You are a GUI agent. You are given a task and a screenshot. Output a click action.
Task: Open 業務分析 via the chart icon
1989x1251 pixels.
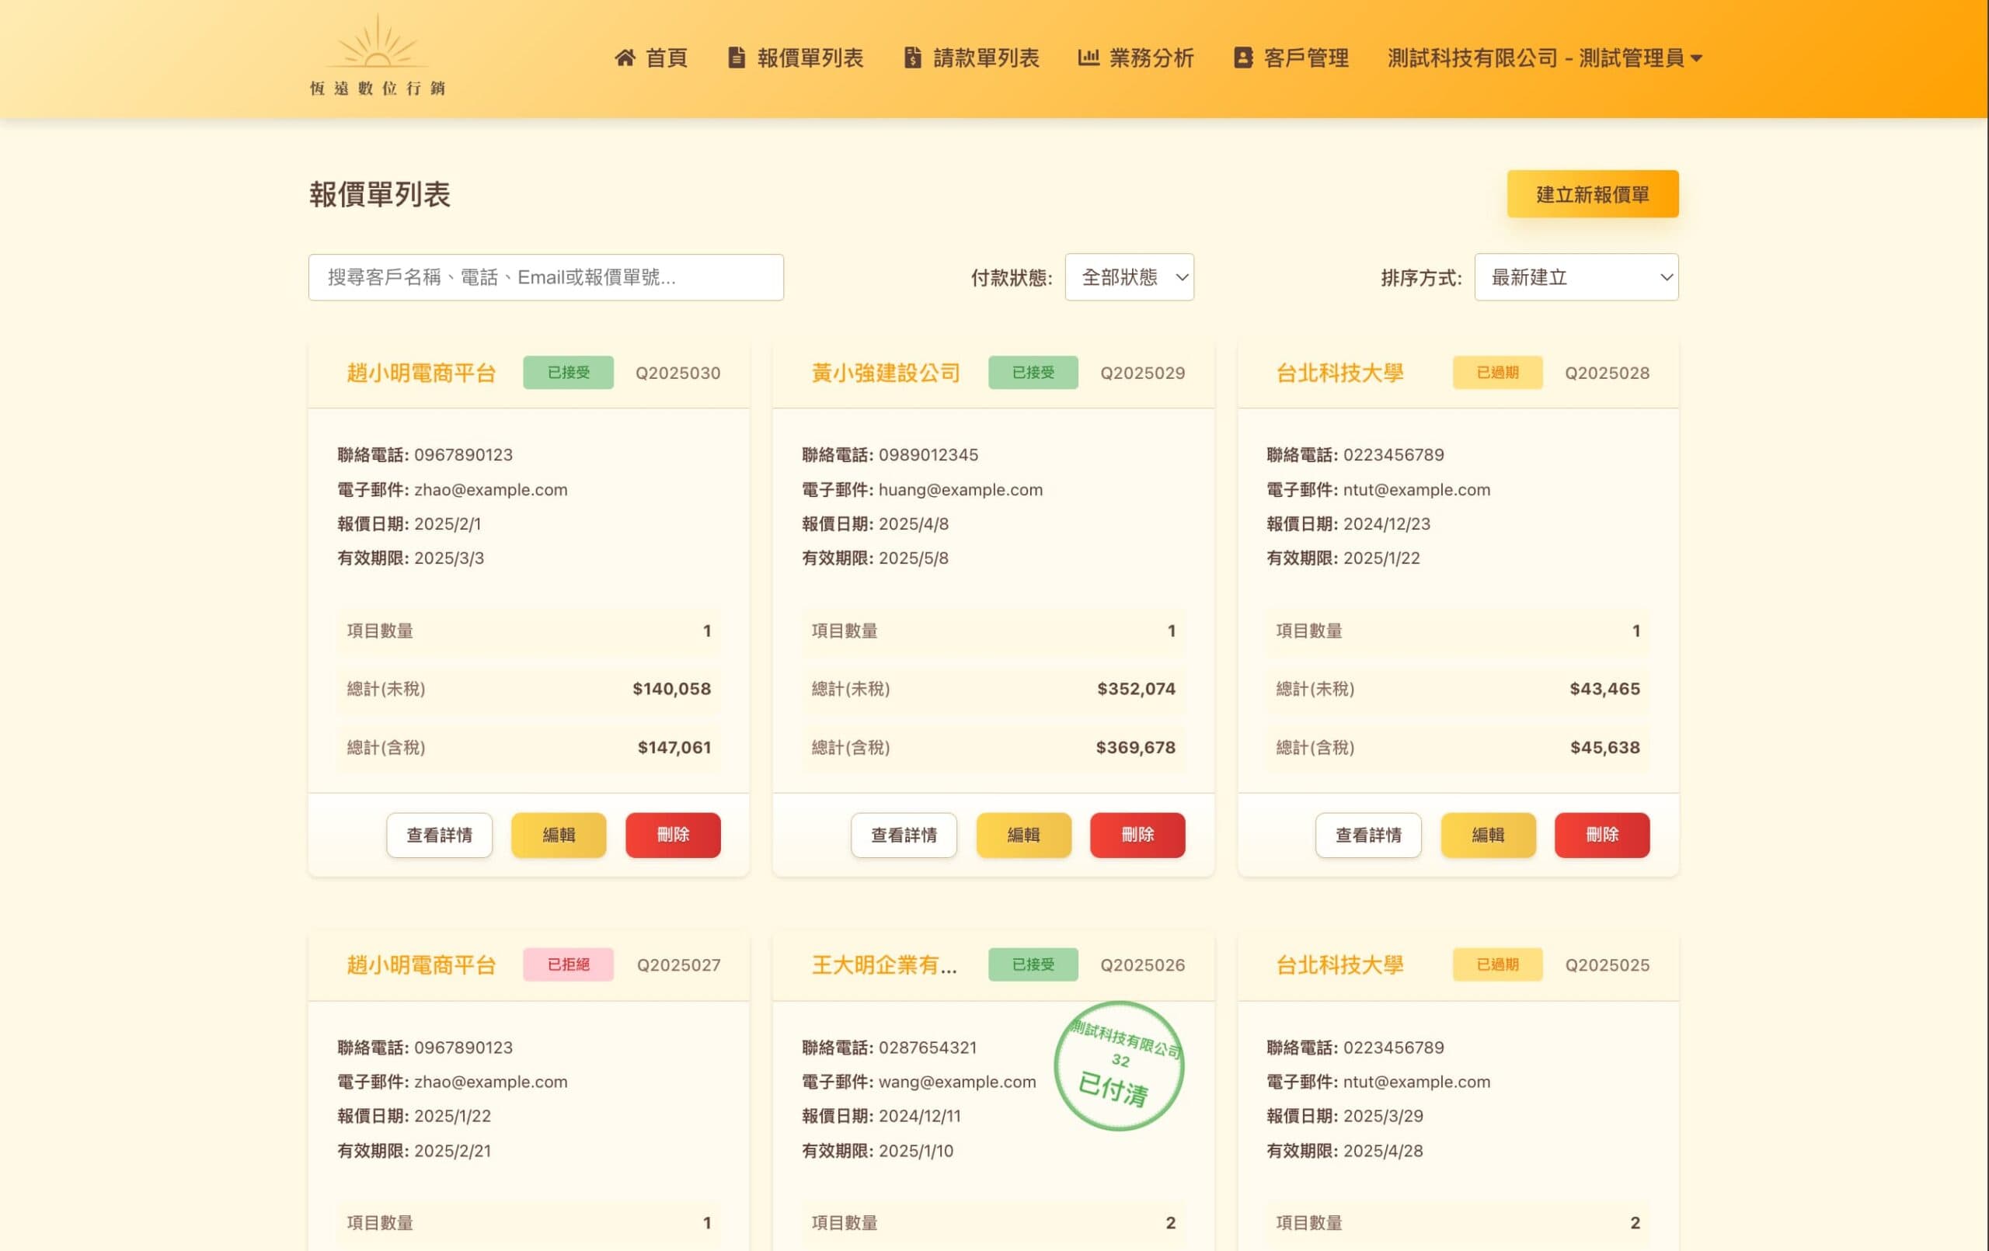click(1088, 57)
